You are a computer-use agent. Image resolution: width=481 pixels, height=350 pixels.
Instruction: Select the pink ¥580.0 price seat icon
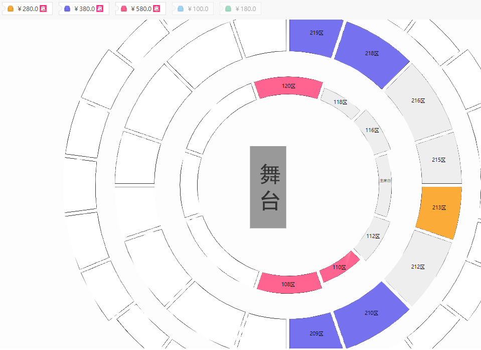[124, 9]
